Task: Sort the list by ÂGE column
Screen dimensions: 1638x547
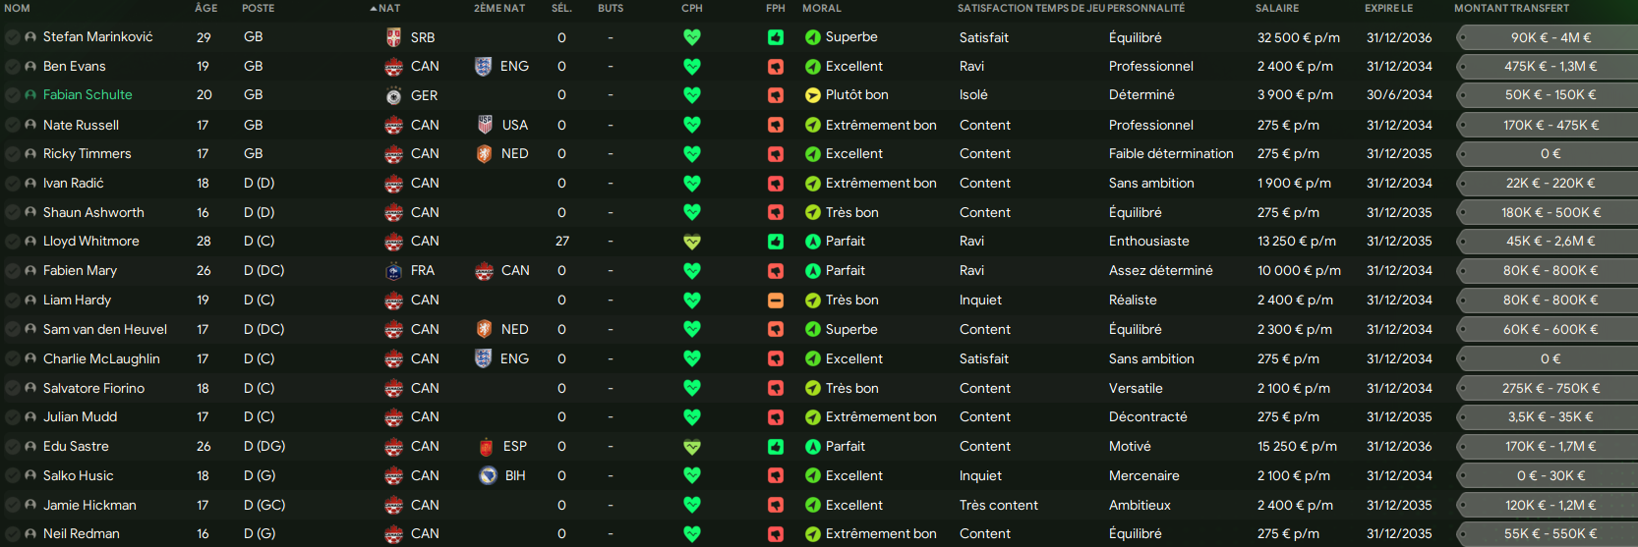Action: tap(205, 8)
